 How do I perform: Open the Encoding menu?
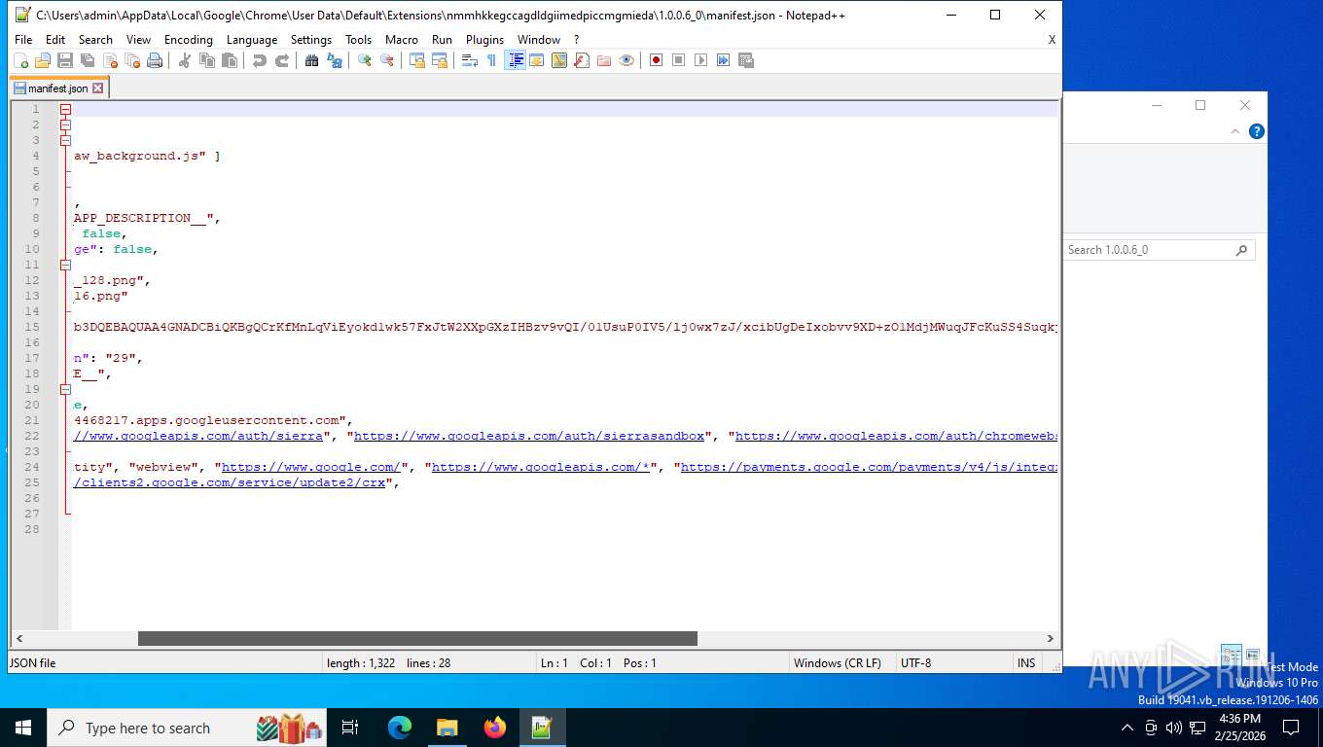(x=188, y=39)
